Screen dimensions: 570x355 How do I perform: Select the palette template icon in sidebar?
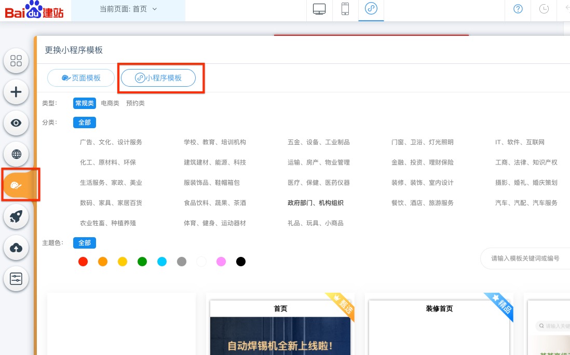[17, 185]
